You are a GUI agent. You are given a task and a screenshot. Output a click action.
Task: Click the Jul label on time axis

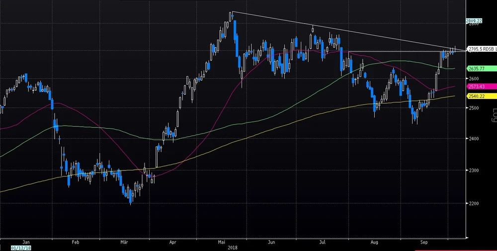pos(323,241)
